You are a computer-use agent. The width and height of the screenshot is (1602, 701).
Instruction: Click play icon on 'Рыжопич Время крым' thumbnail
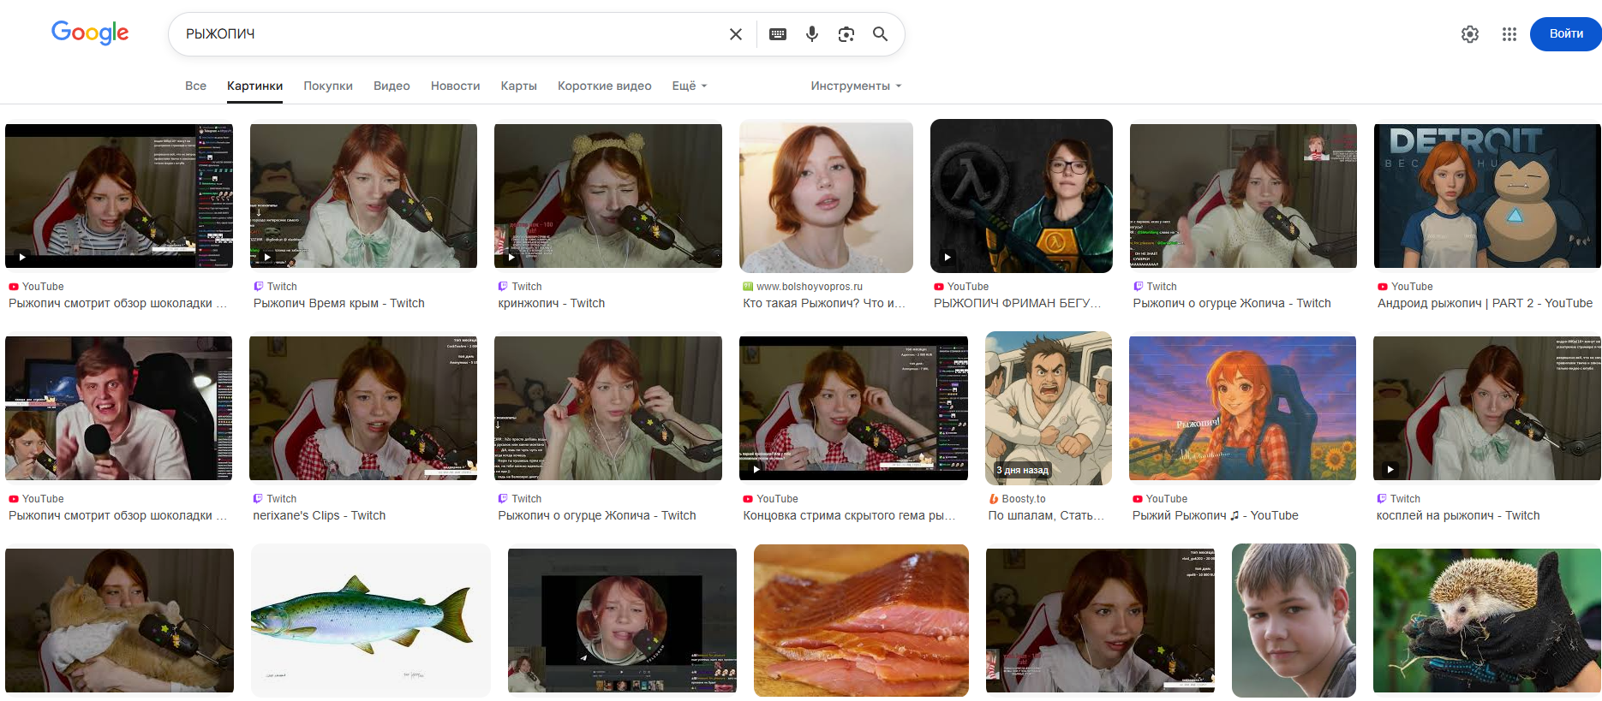tap(266, 257)
